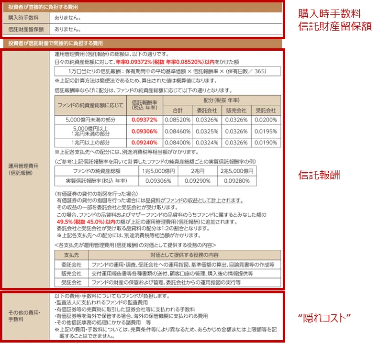Select the '0.08520%' cell in the 合計 column
390x344 pixels.
178,120
